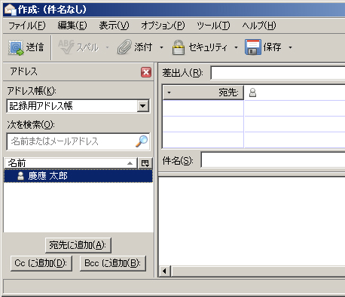
Task: Sort contacts by 名前 column header
Action: click(x=70, y=163)
